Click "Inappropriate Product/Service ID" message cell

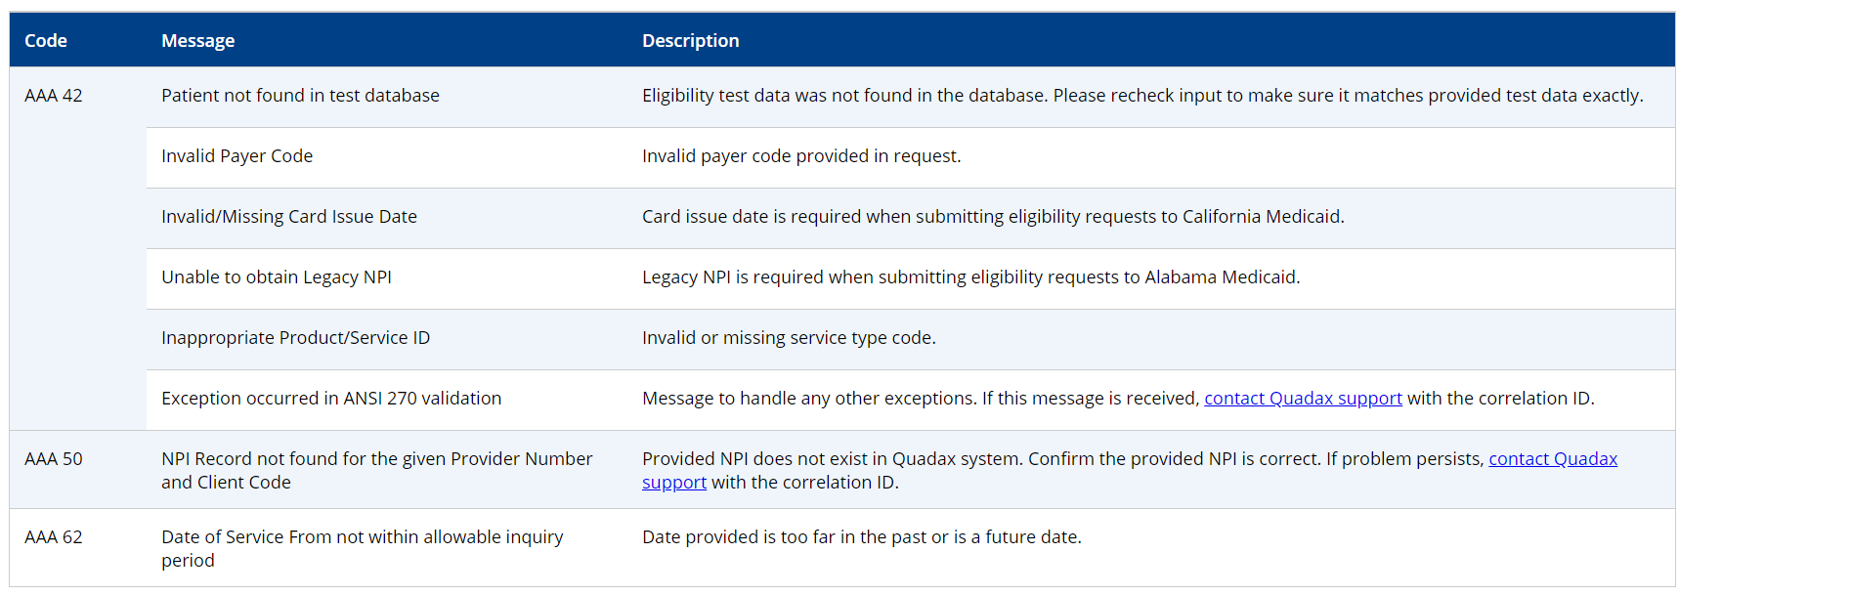point(295,338)
